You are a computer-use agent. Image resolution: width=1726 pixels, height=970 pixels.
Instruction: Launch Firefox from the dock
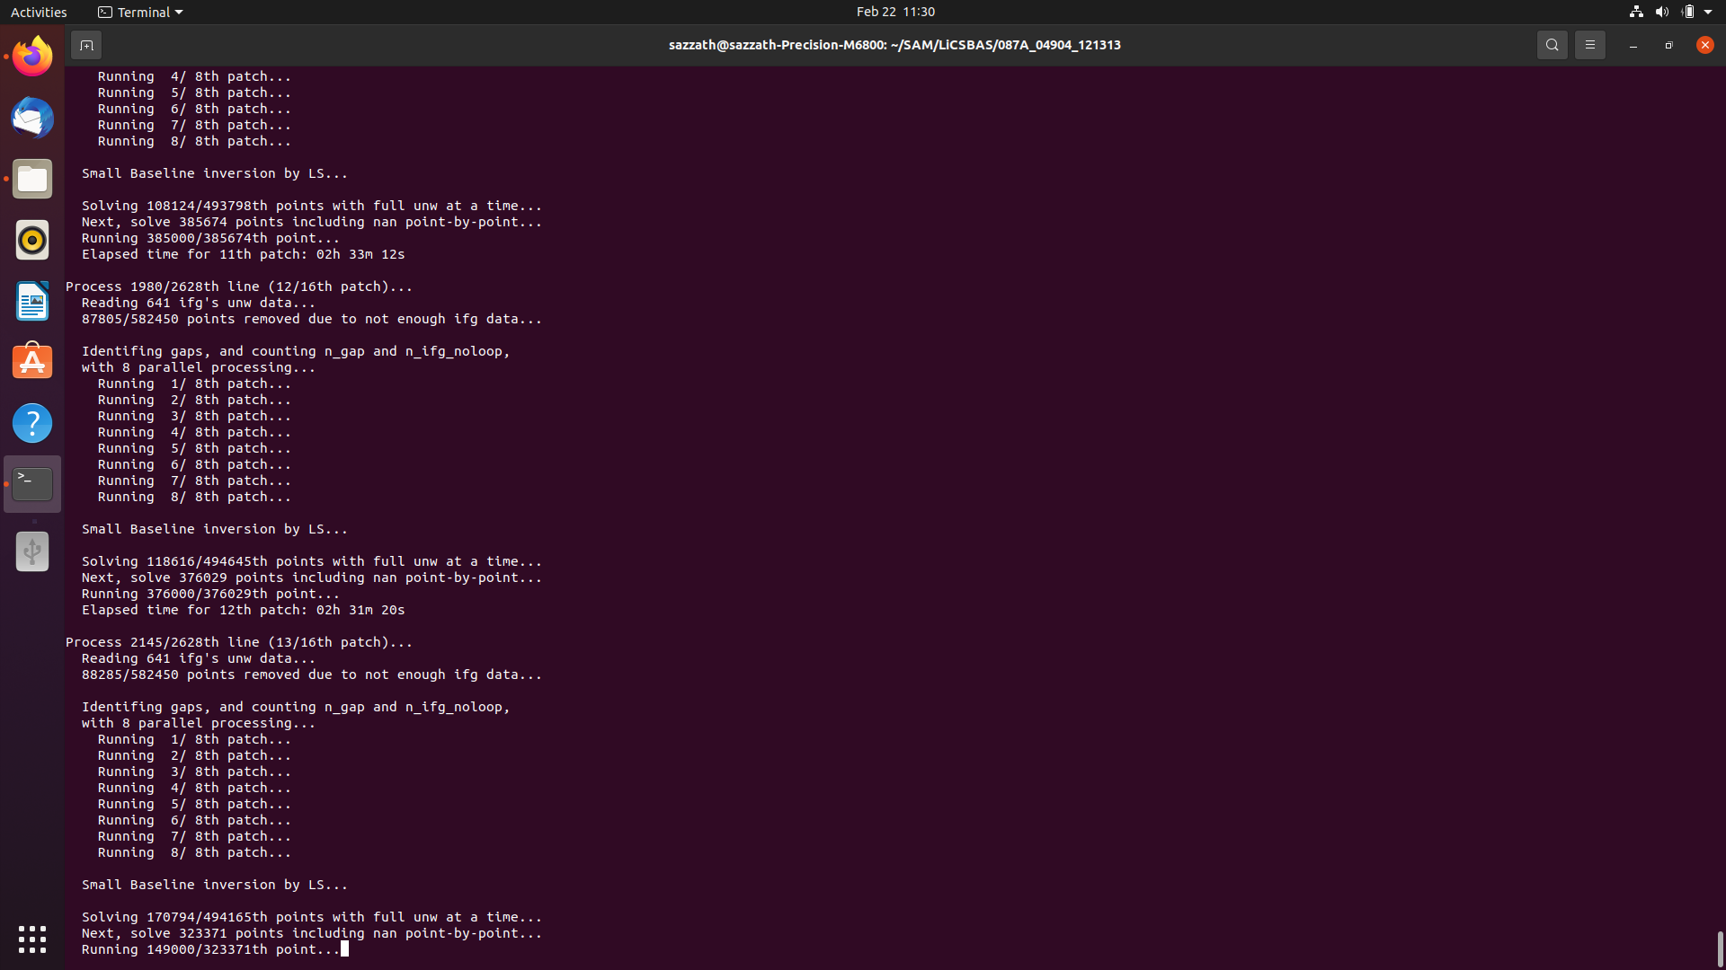pos(32,57)
